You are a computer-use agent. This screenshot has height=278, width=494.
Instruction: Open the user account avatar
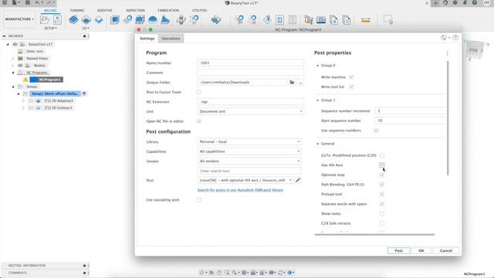pyautogui.click(x=486, y=3)
